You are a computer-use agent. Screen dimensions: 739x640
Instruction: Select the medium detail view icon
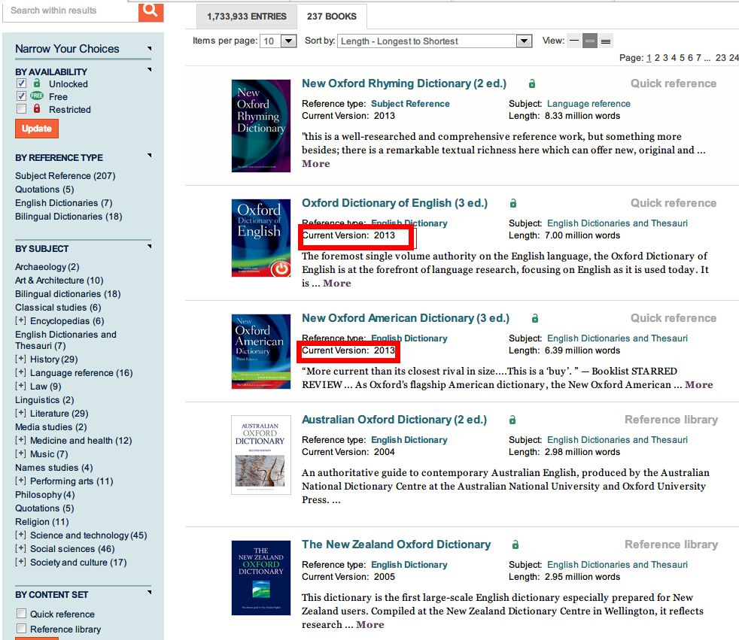pyautogui.click(x=589, y=41)
